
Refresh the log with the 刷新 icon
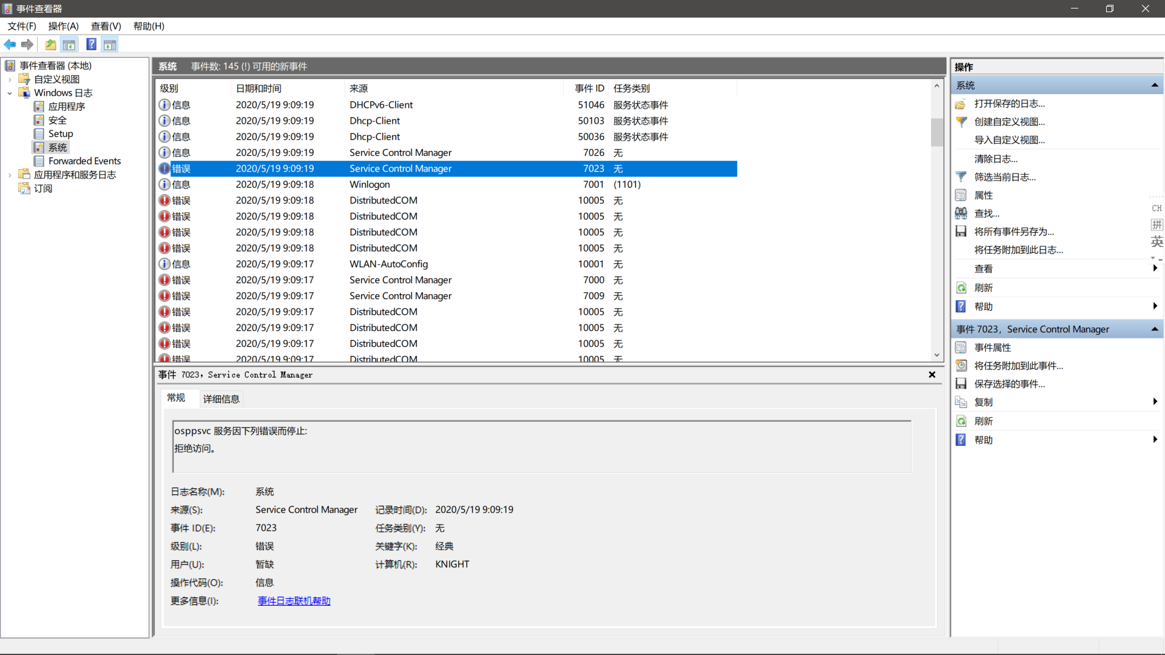coord(962,287)
